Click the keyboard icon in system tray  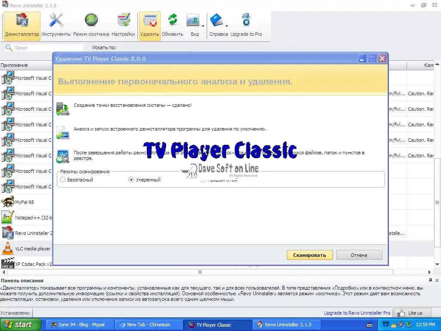pos(370,325)
